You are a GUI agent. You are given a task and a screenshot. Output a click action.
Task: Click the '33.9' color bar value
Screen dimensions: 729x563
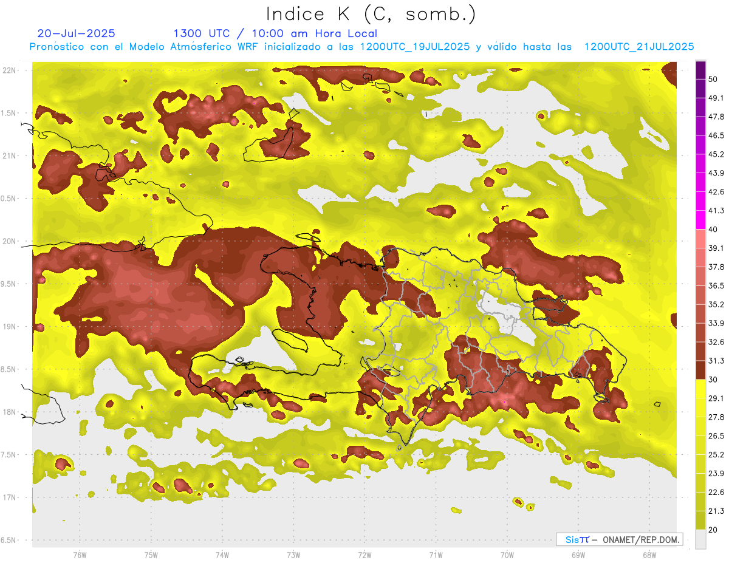pyautogui.click(x=716, y=323)
